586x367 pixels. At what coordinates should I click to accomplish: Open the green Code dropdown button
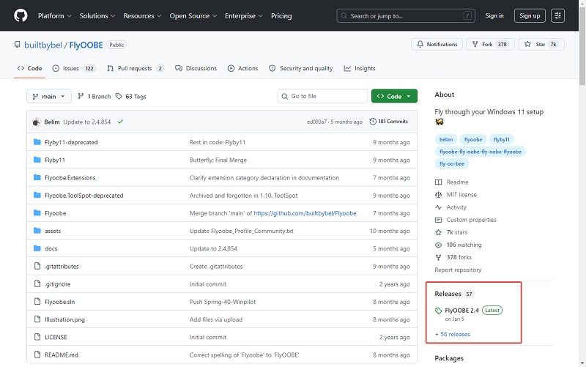pyautogui.click(x=394, y=96)
